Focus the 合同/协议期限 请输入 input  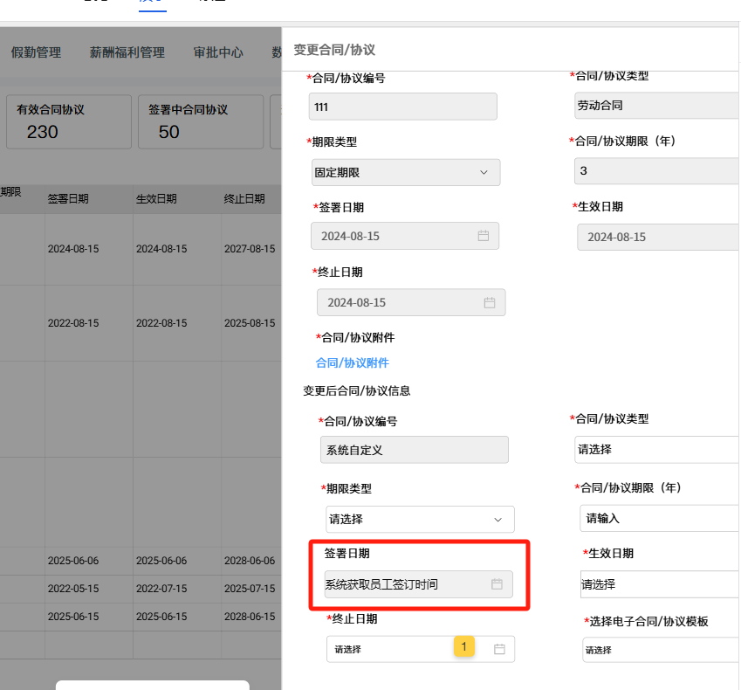(659, 518)
